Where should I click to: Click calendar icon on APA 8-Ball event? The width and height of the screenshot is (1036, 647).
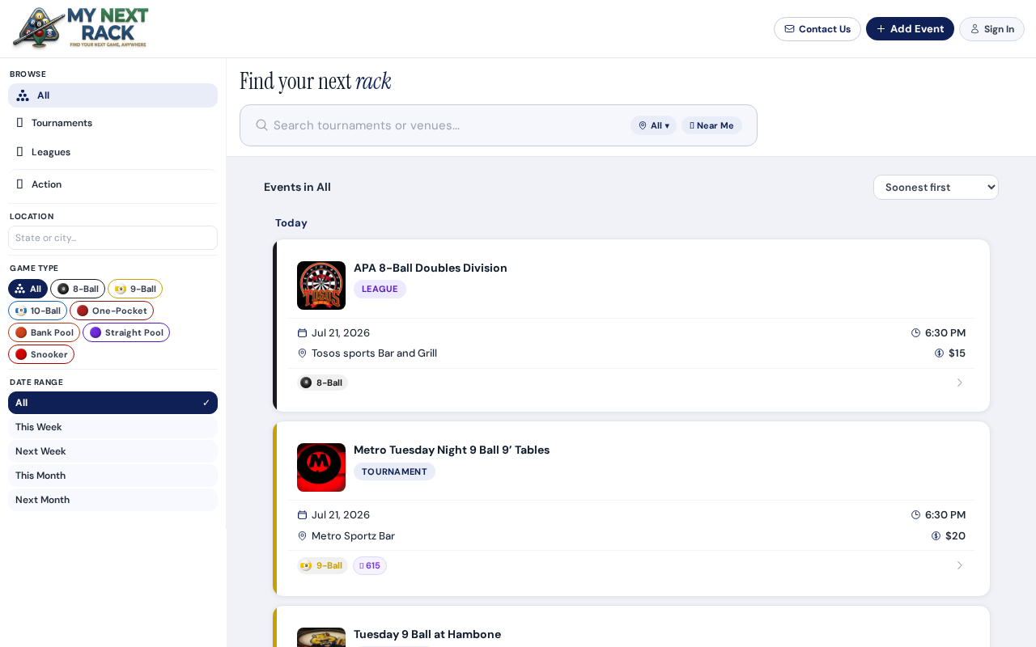[x=303, y=333]
